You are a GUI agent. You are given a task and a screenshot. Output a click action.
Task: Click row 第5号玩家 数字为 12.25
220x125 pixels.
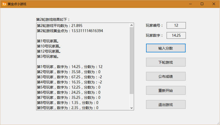point(69,88)
